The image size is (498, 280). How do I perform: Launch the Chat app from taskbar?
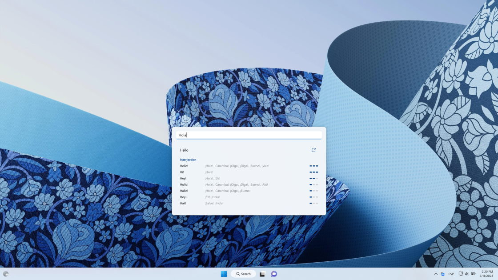274,274
